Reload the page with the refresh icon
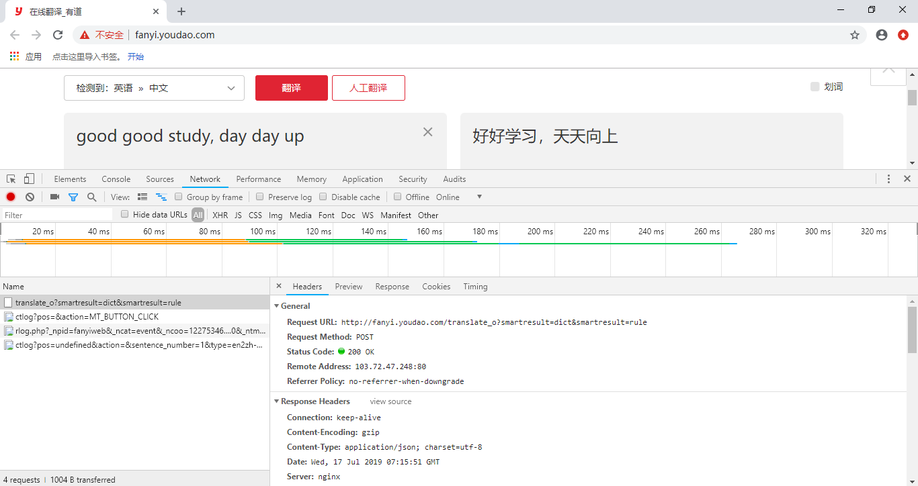Viewport: 918px width, 486px height. tap(58, 35)
